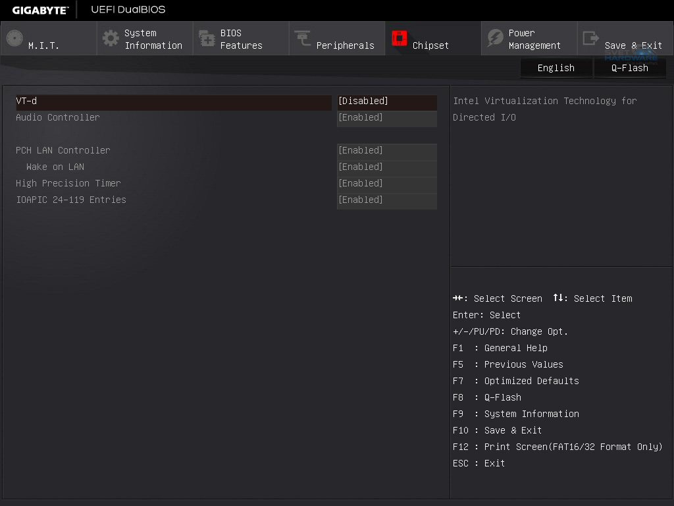Click the GIGABYTE logo
Viewport: 674px width, 506px height.
tap(40, 10)
